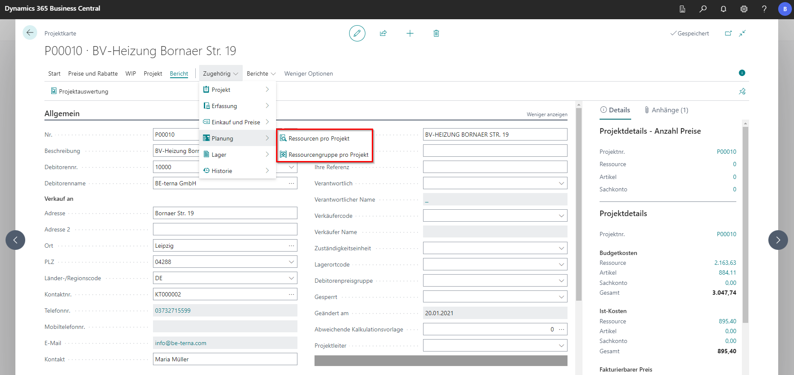
Task: Open settings gear icon
Action: pyautogui.click(x=744, y=9)
